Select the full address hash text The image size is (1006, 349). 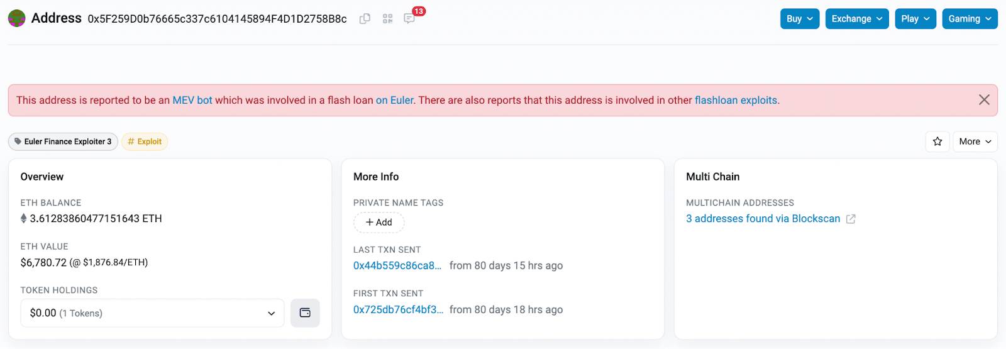(x=217, y=19)
